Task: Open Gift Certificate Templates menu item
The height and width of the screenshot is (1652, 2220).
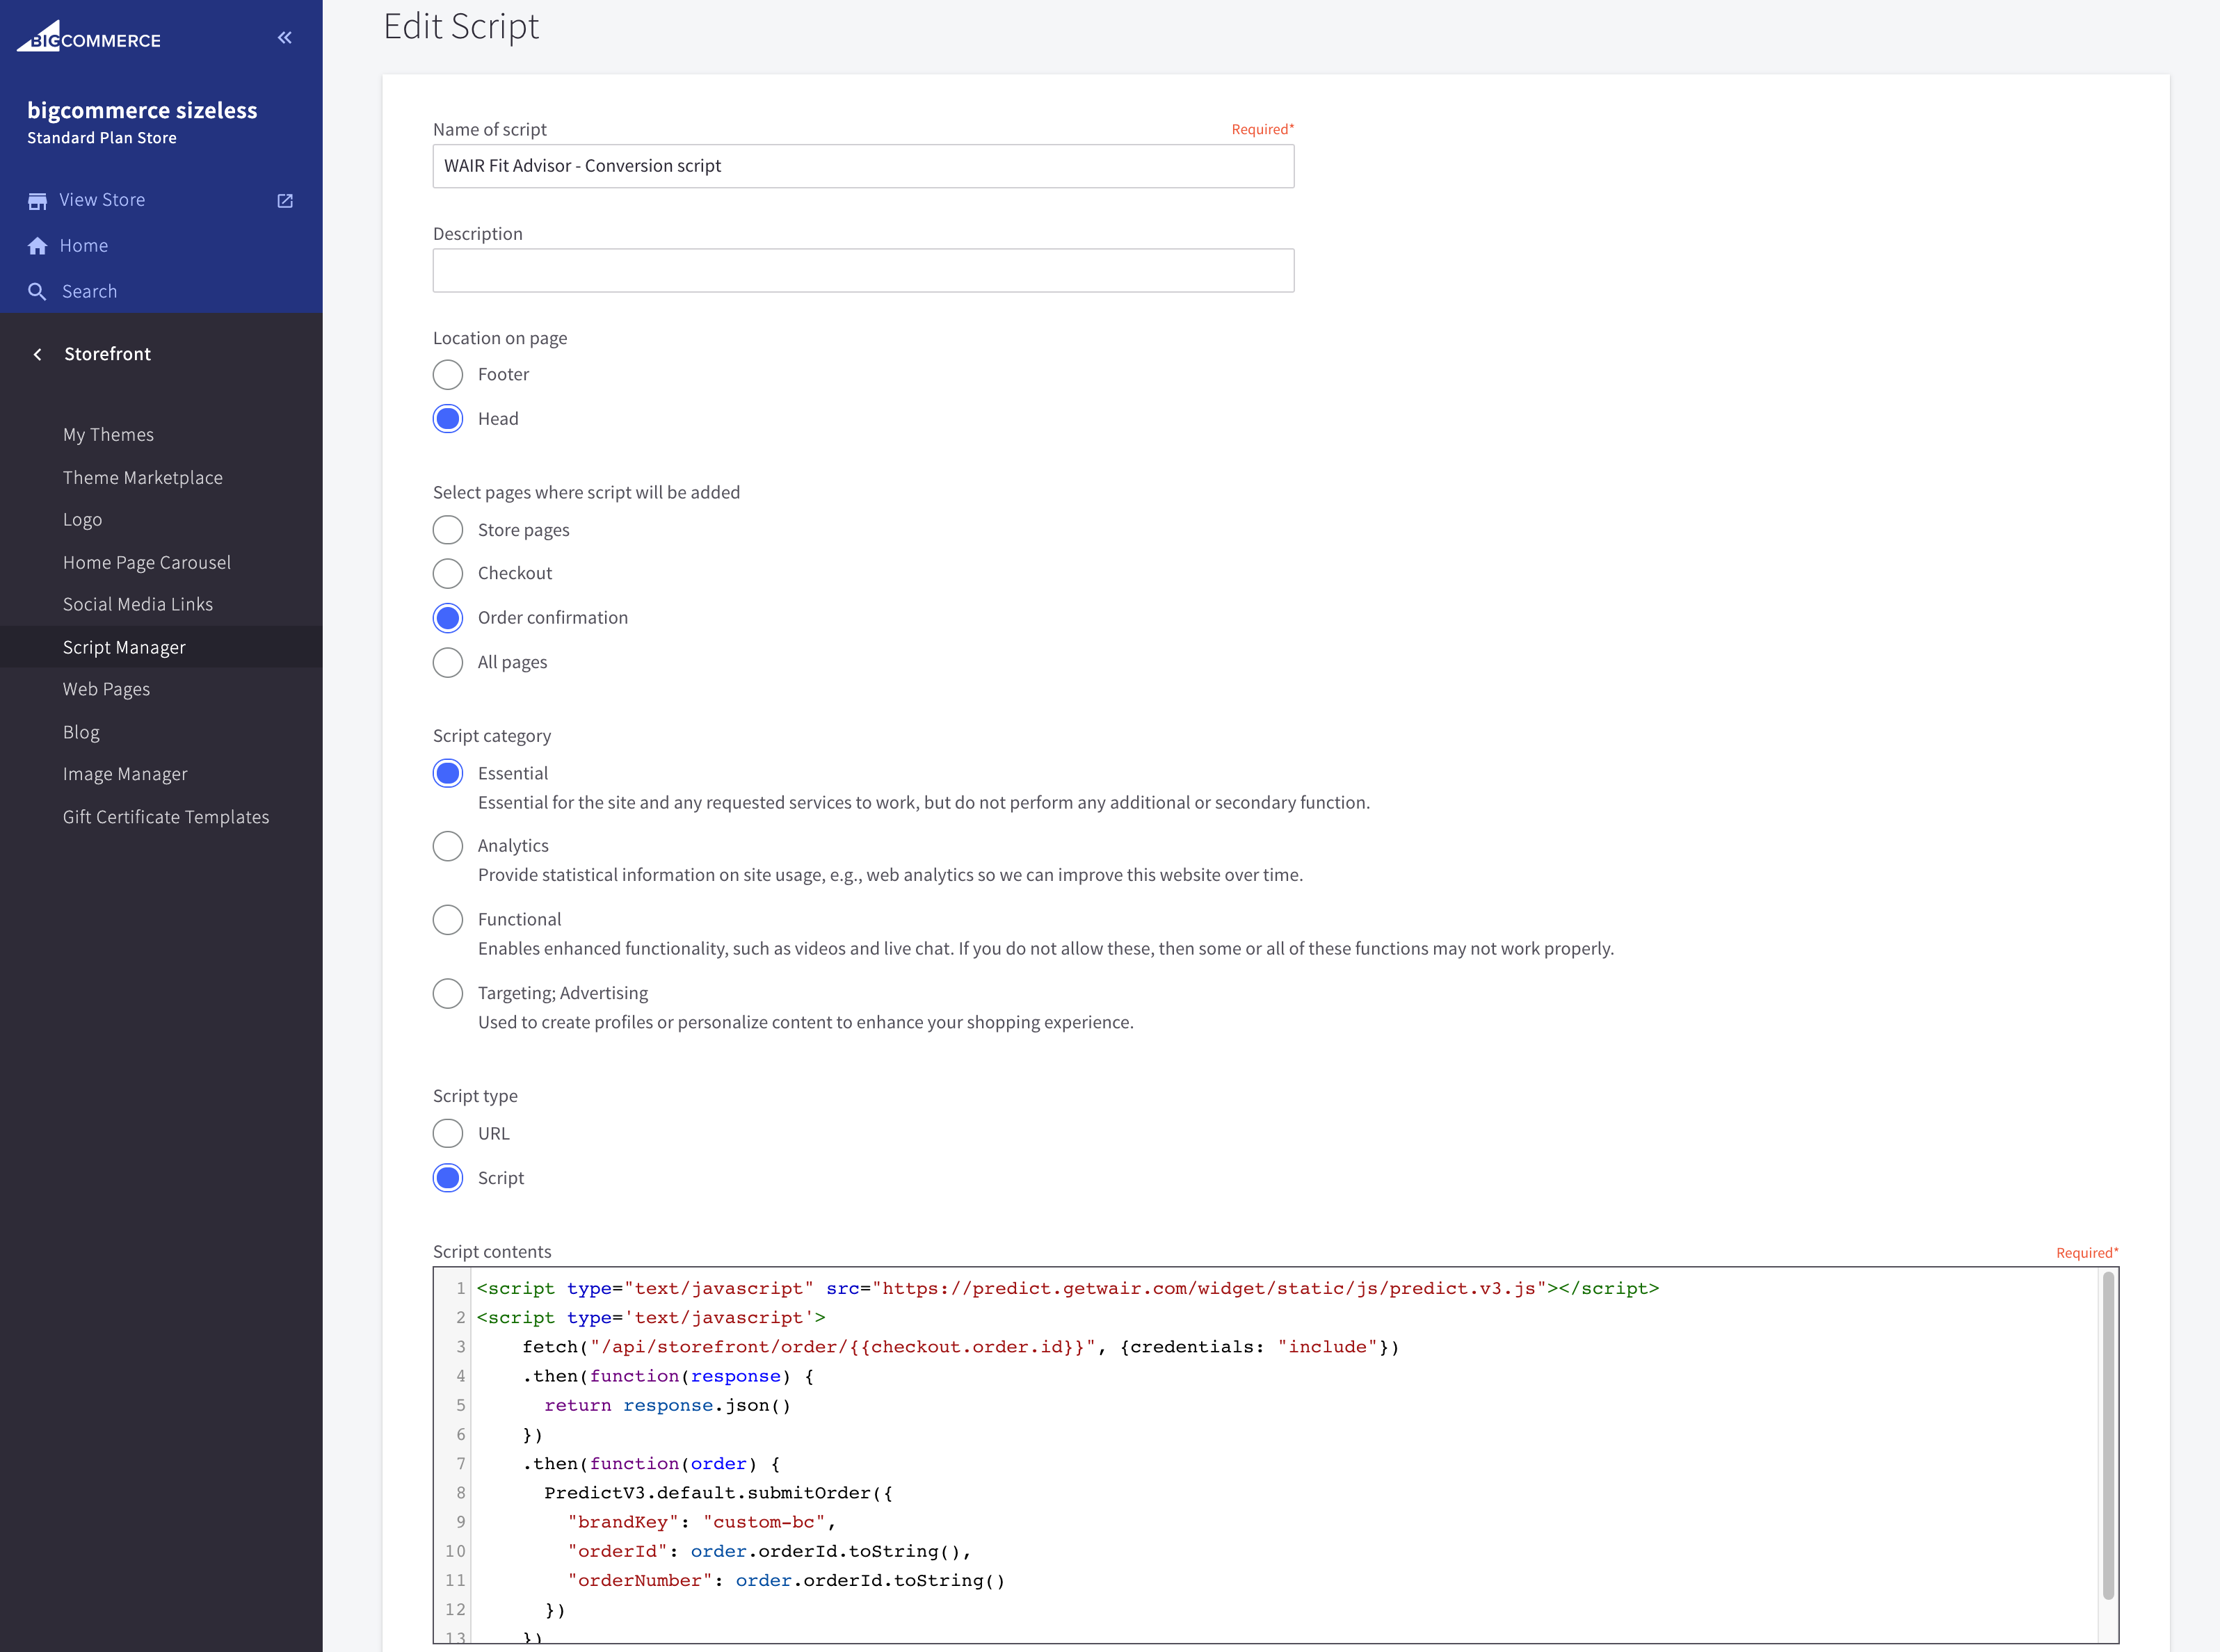Action: point(166,817)
